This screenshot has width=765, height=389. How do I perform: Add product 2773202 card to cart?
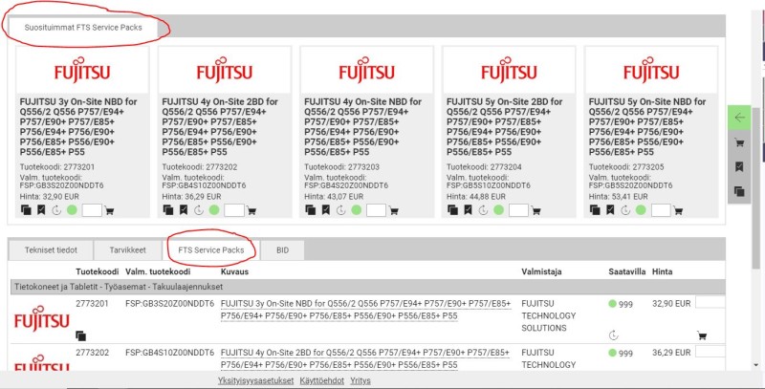click(251, 211)
